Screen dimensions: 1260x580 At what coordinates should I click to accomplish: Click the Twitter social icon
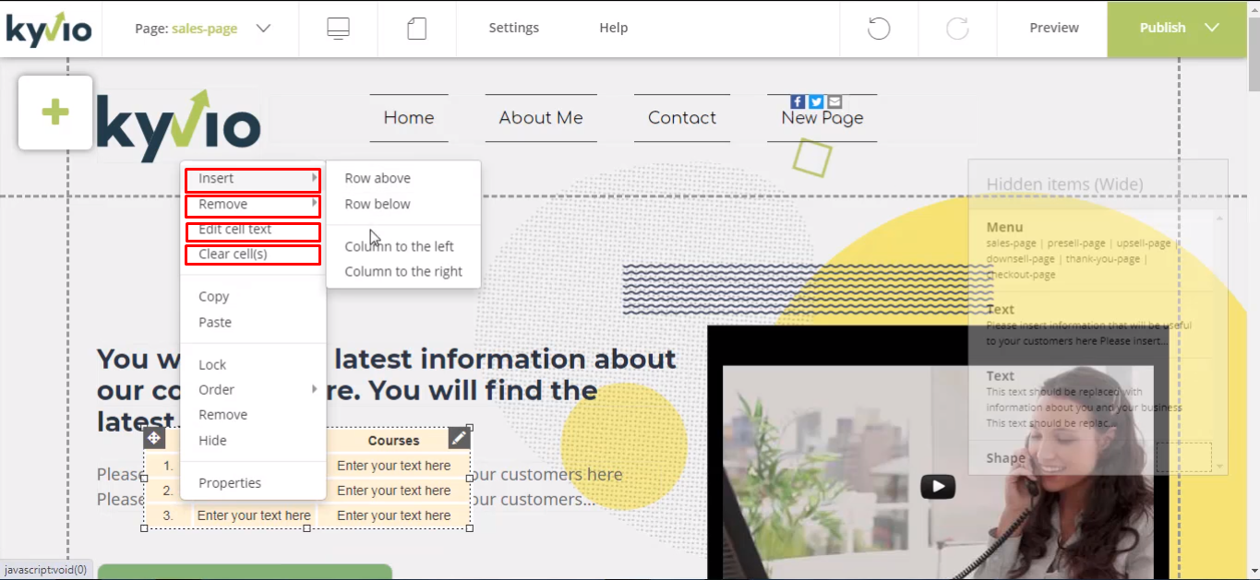click(x=816, y=101)
